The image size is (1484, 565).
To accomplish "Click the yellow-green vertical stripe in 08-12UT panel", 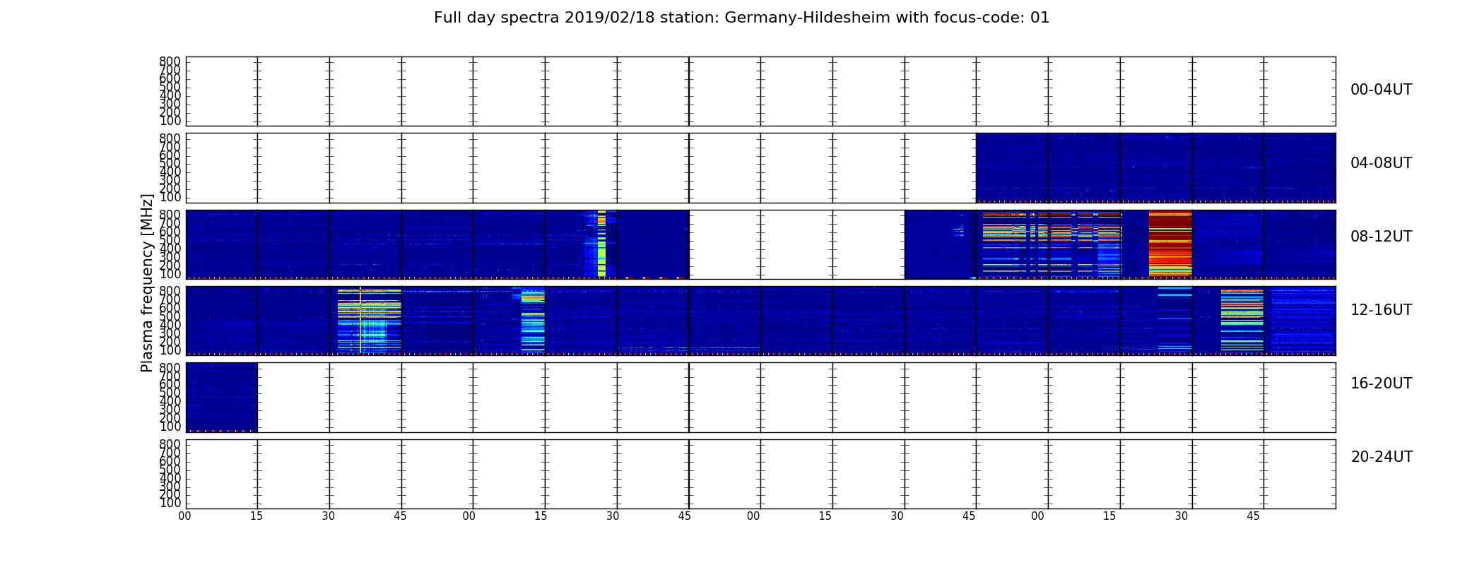I will point(601,244).
